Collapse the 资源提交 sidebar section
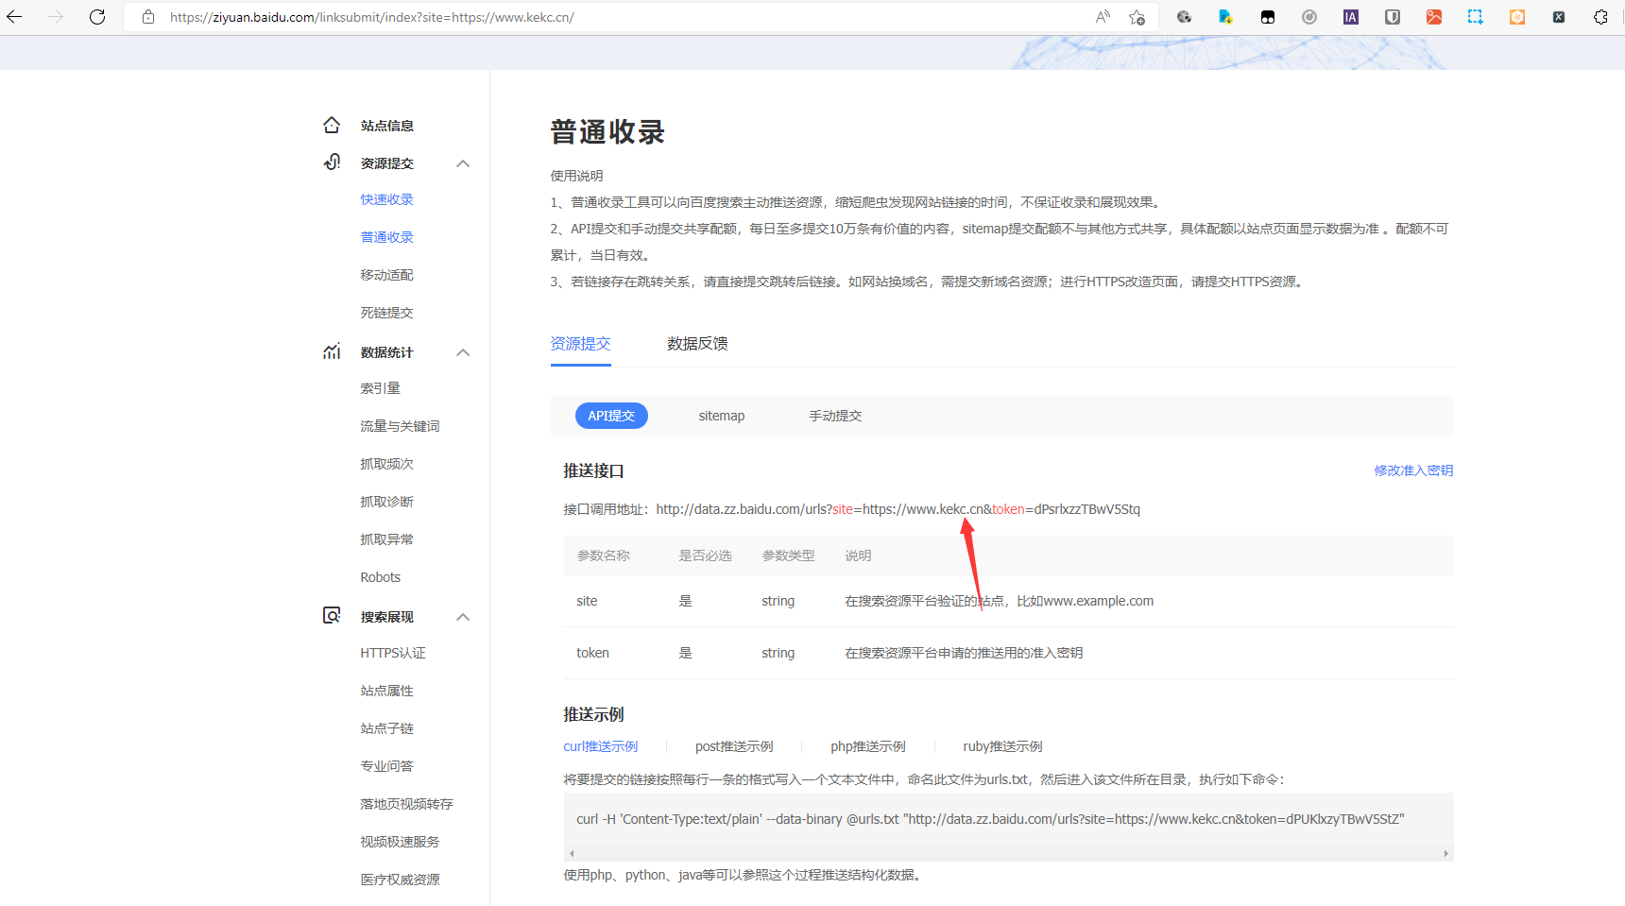 pos(463,163)
